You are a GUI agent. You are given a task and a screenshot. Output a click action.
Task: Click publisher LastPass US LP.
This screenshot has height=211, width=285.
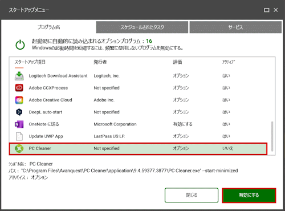coord(109,136)
